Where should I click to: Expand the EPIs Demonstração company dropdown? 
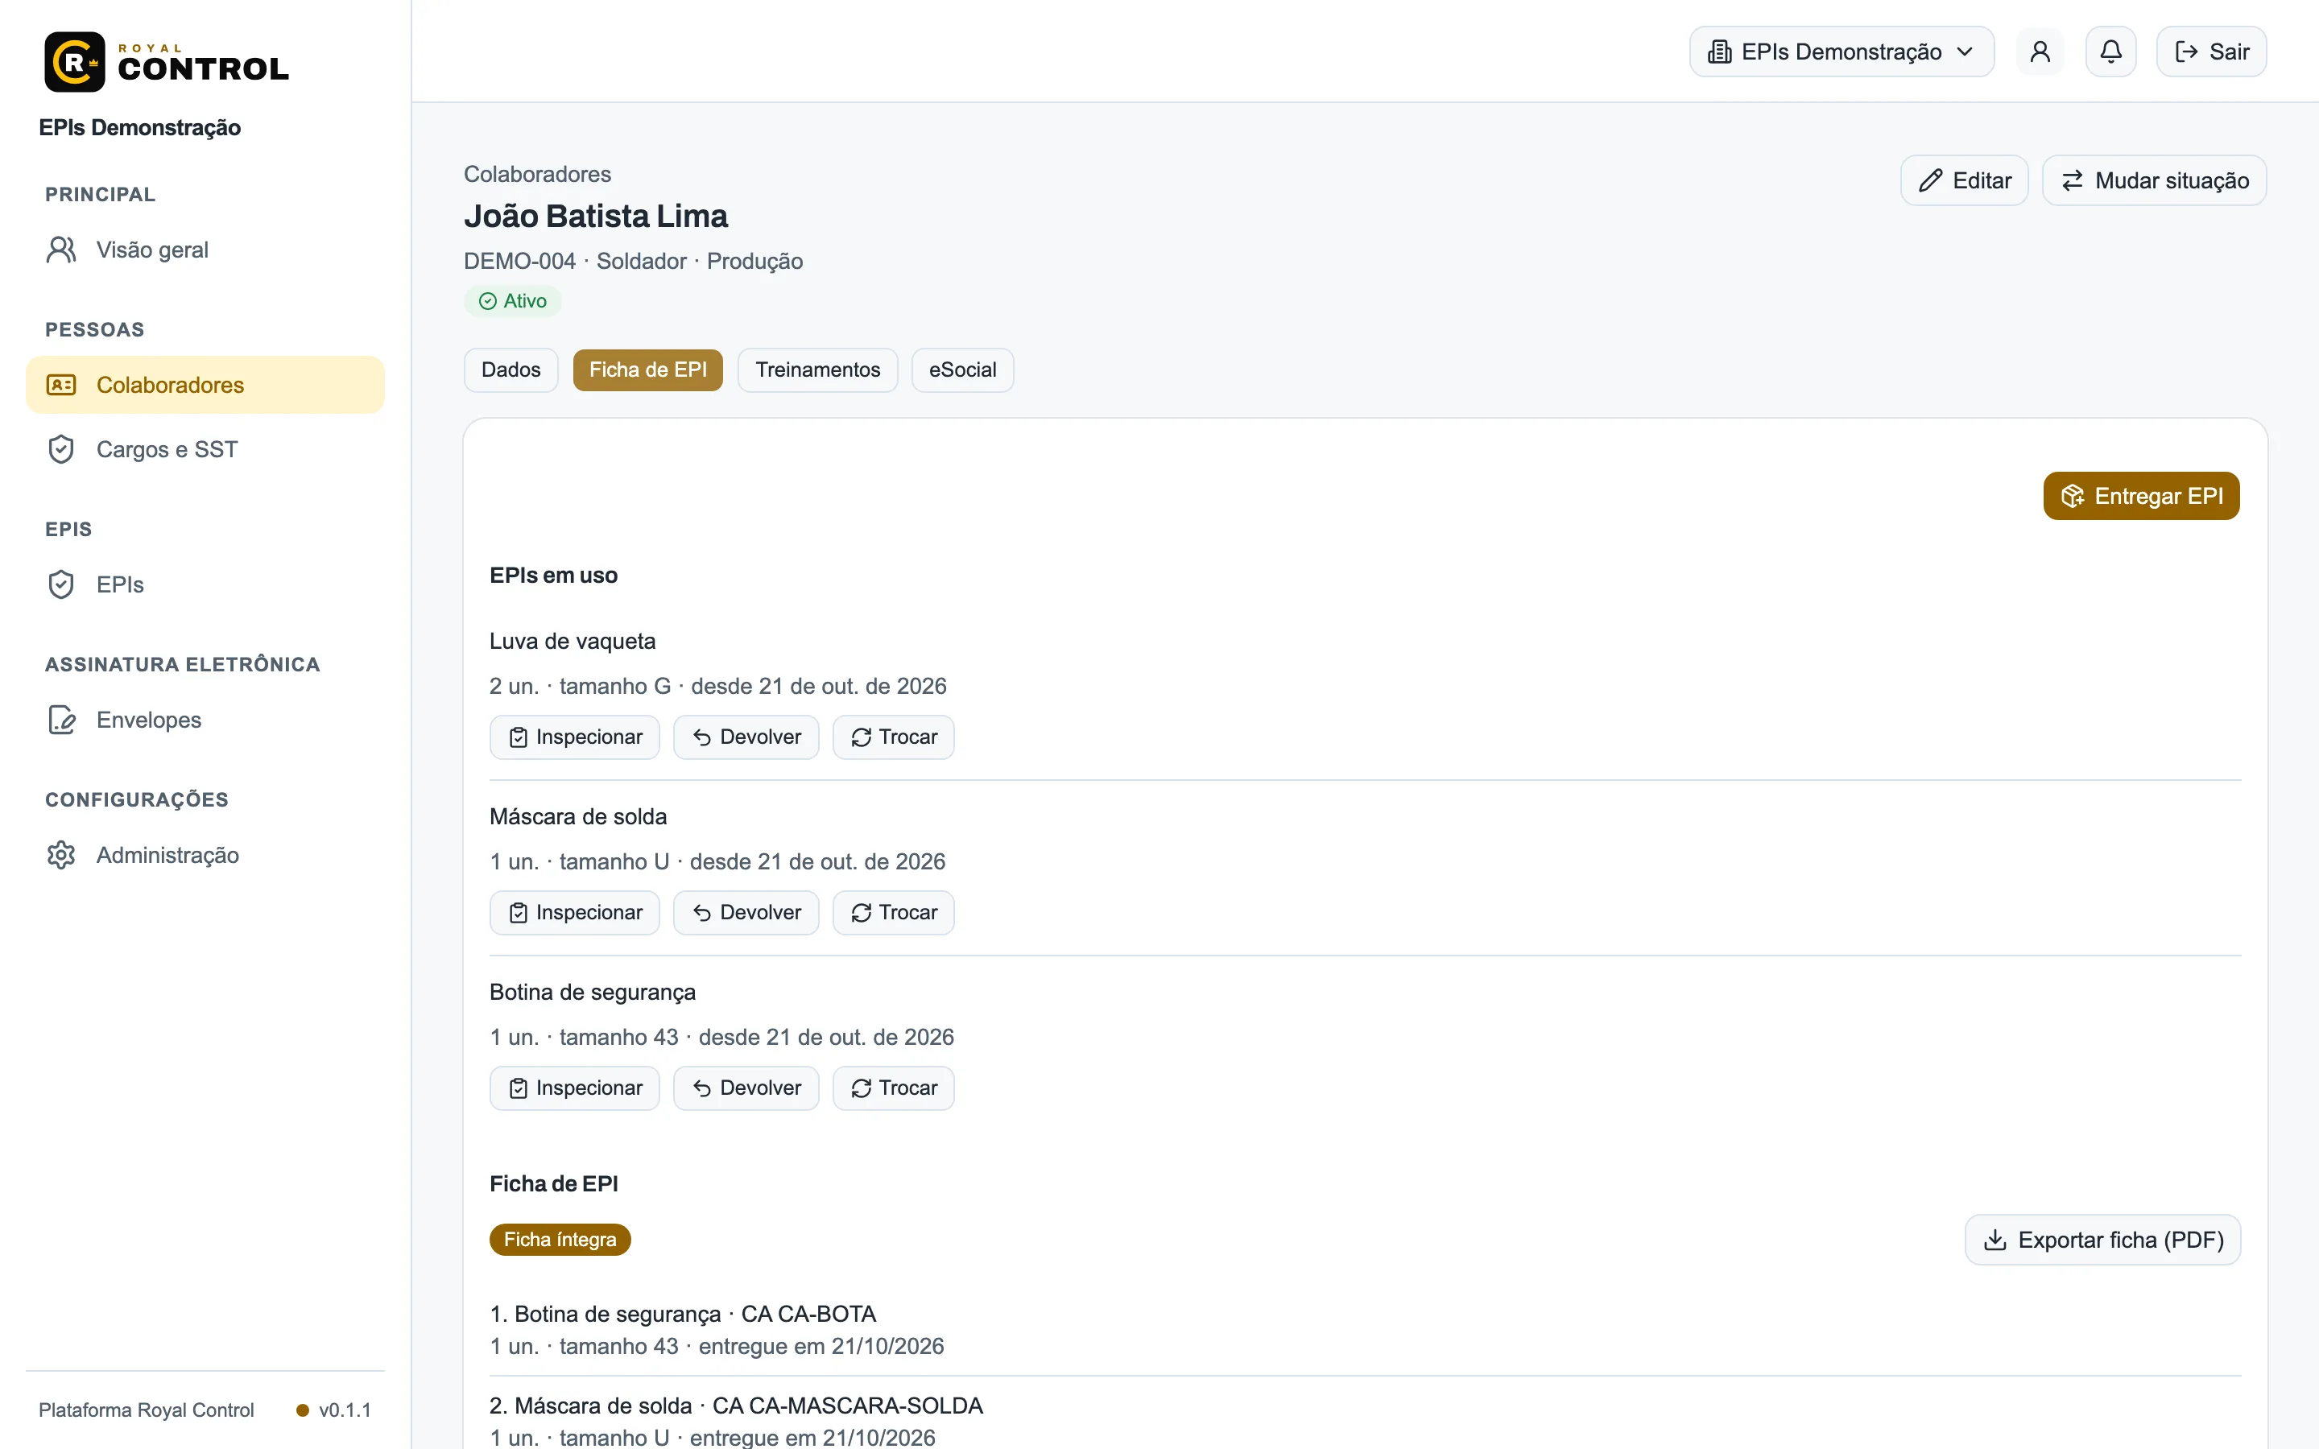tap(1841, 52)
